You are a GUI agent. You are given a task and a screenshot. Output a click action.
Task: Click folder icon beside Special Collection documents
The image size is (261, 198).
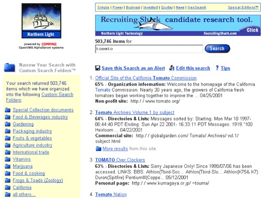tap(8, 110)
